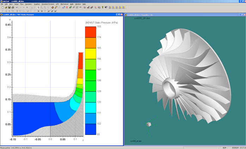Open the Window menu
246x149 pixels.
[x=78, y=4]
